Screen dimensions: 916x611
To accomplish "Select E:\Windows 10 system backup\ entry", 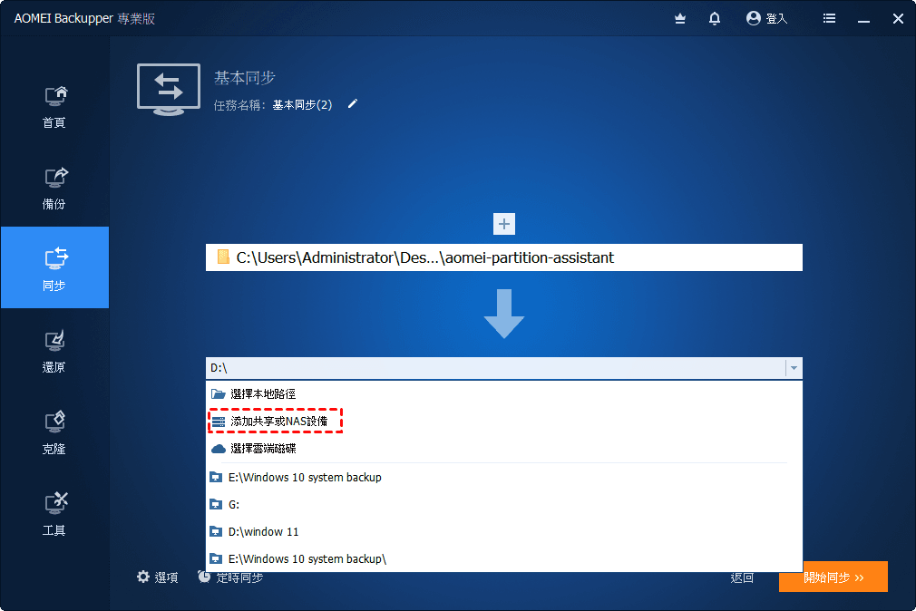I will [504, 559].
